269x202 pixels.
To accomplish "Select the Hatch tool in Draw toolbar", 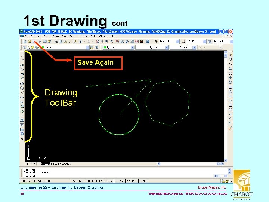I will tap(22, 120).
